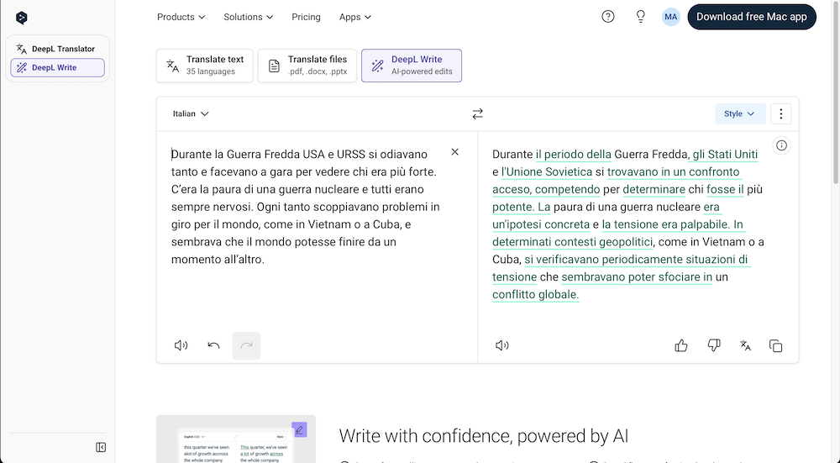840x463 pixels.
Task: Click suggestion "il periodo della"
Action: pyautogui.click(x=573, y=155)
